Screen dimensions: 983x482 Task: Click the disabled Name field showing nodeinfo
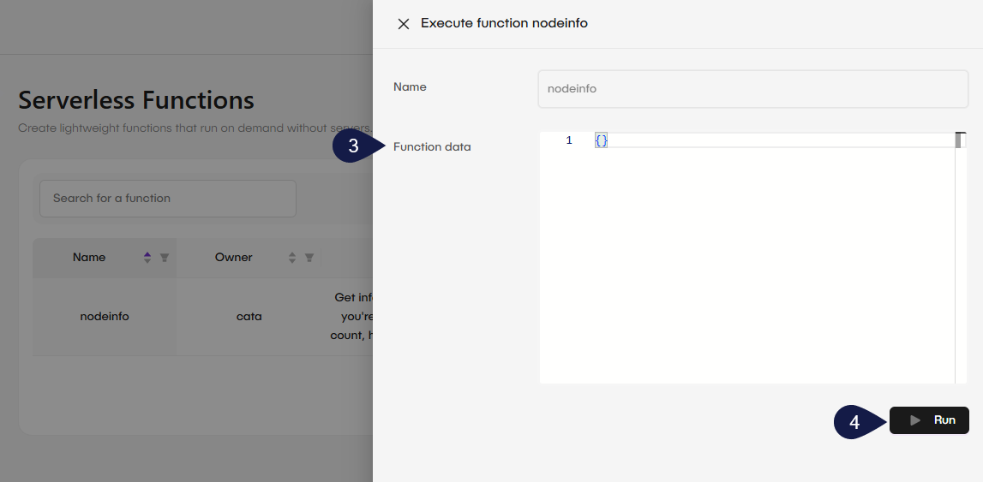[x=752, y=89]
